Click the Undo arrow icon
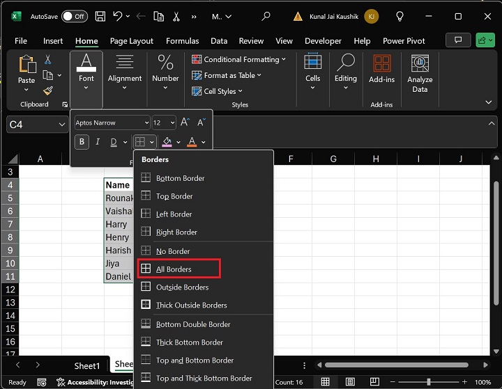The height and width of the screenshot is (389, 502). coord(118,16)
